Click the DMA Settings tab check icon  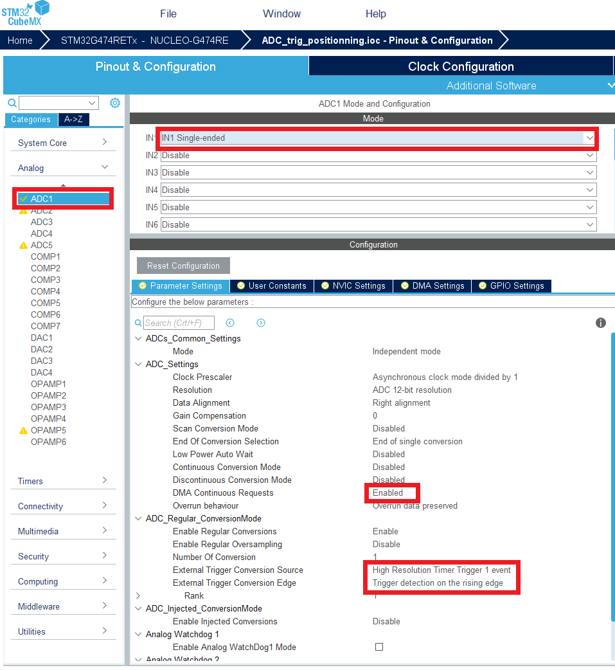(x=404, y=286)
